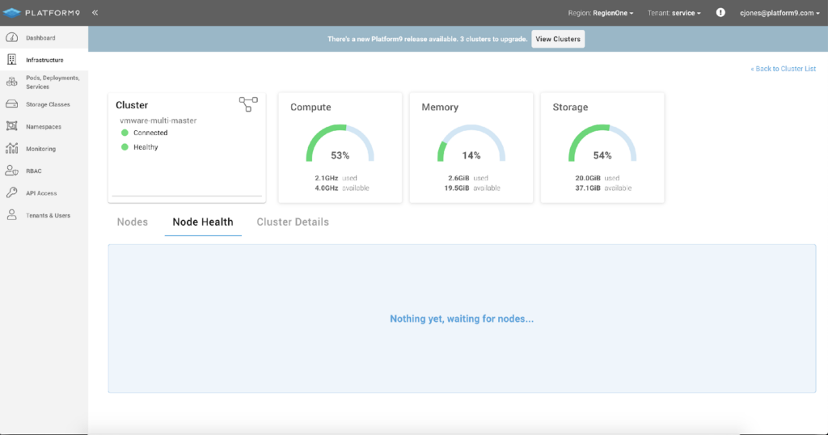This screenshot has height=435, width=828.
Task: Click the Compute 53% usage gauge
Action: click(340, 144)
